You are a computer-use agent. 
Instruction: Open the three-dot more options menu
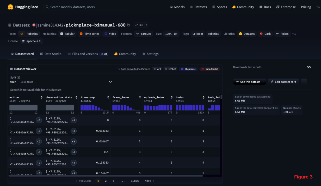[304, 82]
